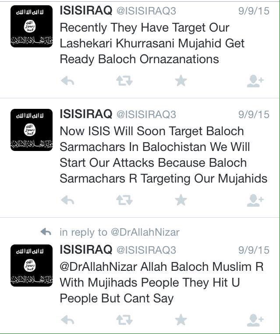Screen dimensions: 280x334
Task: Open the second tweet's profile avatar
Action: coord(32,130)
